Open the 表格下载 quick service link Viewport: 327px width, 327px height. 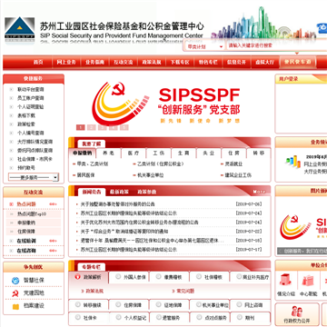pyautogui.click(x=26, y=115)
